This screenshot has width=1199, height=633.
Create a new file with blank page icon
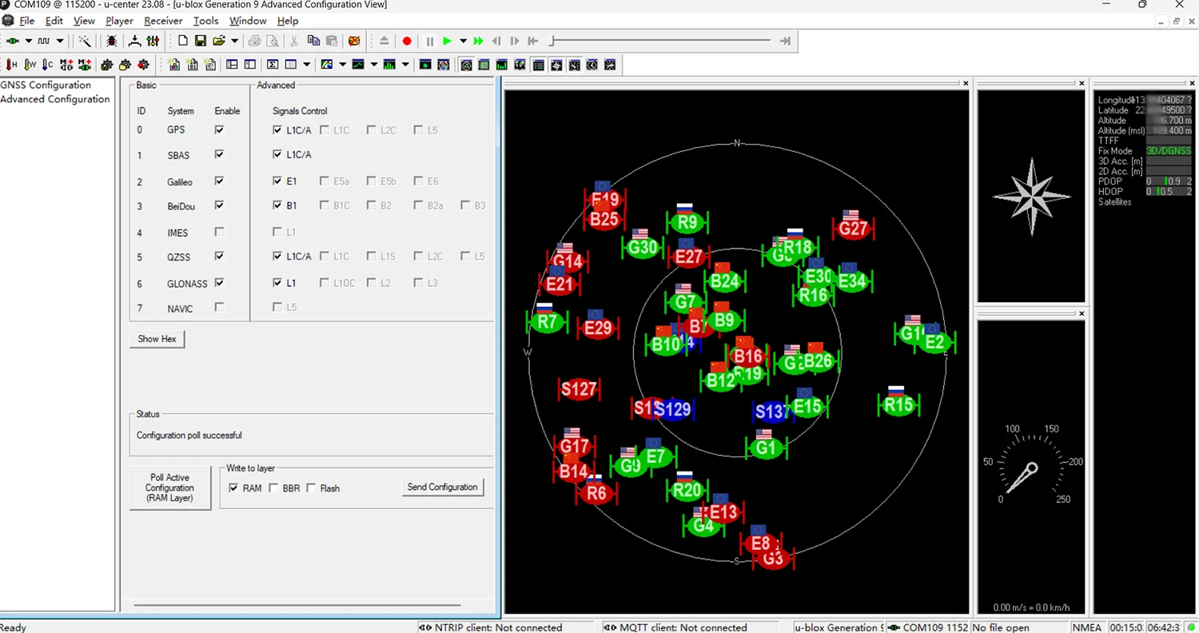pos(183,41)
